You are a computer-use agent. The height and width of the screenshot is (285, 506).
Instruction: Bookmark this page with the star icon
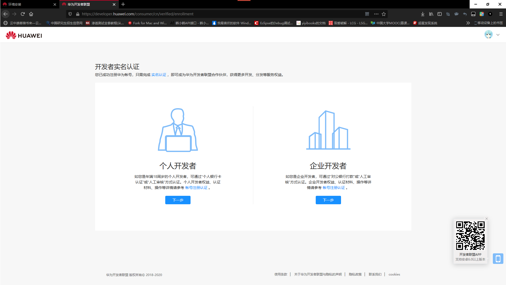point(384,14)
